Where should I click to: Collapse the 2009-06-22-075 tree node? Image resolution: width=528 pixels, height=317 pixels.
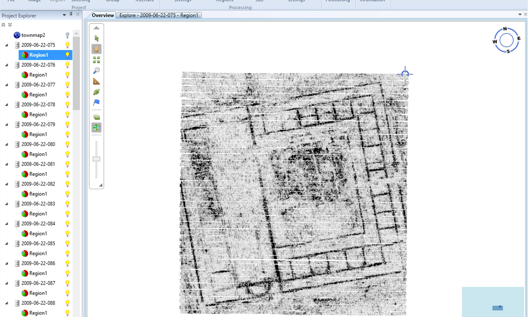[x=7, y=45]
